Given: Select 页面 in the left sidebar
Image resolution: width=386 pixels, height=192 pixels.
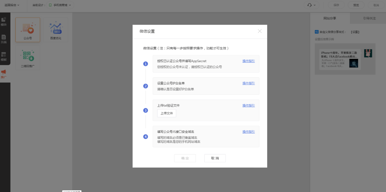Looking at the screenshot, I should [x=4, y=39].
